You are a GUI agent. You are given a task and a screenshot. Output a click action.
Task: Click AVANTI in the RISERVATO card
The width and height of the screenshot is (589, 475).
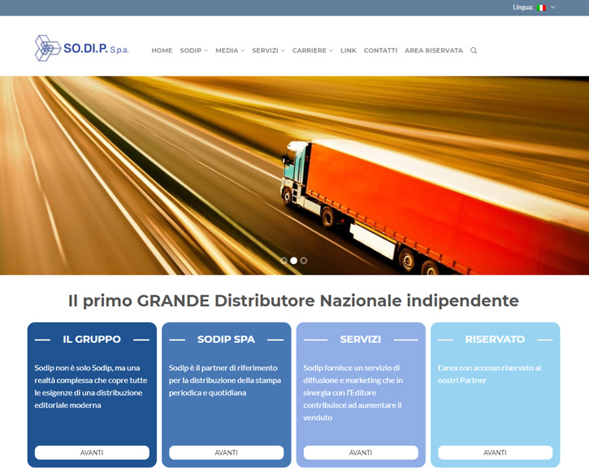(x=495, y=452)
